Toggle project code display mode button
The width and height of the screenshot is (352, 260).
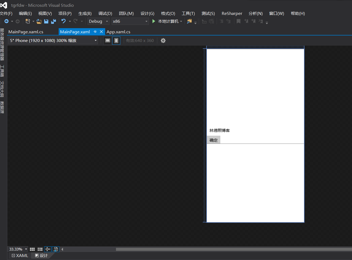point(56,249)
